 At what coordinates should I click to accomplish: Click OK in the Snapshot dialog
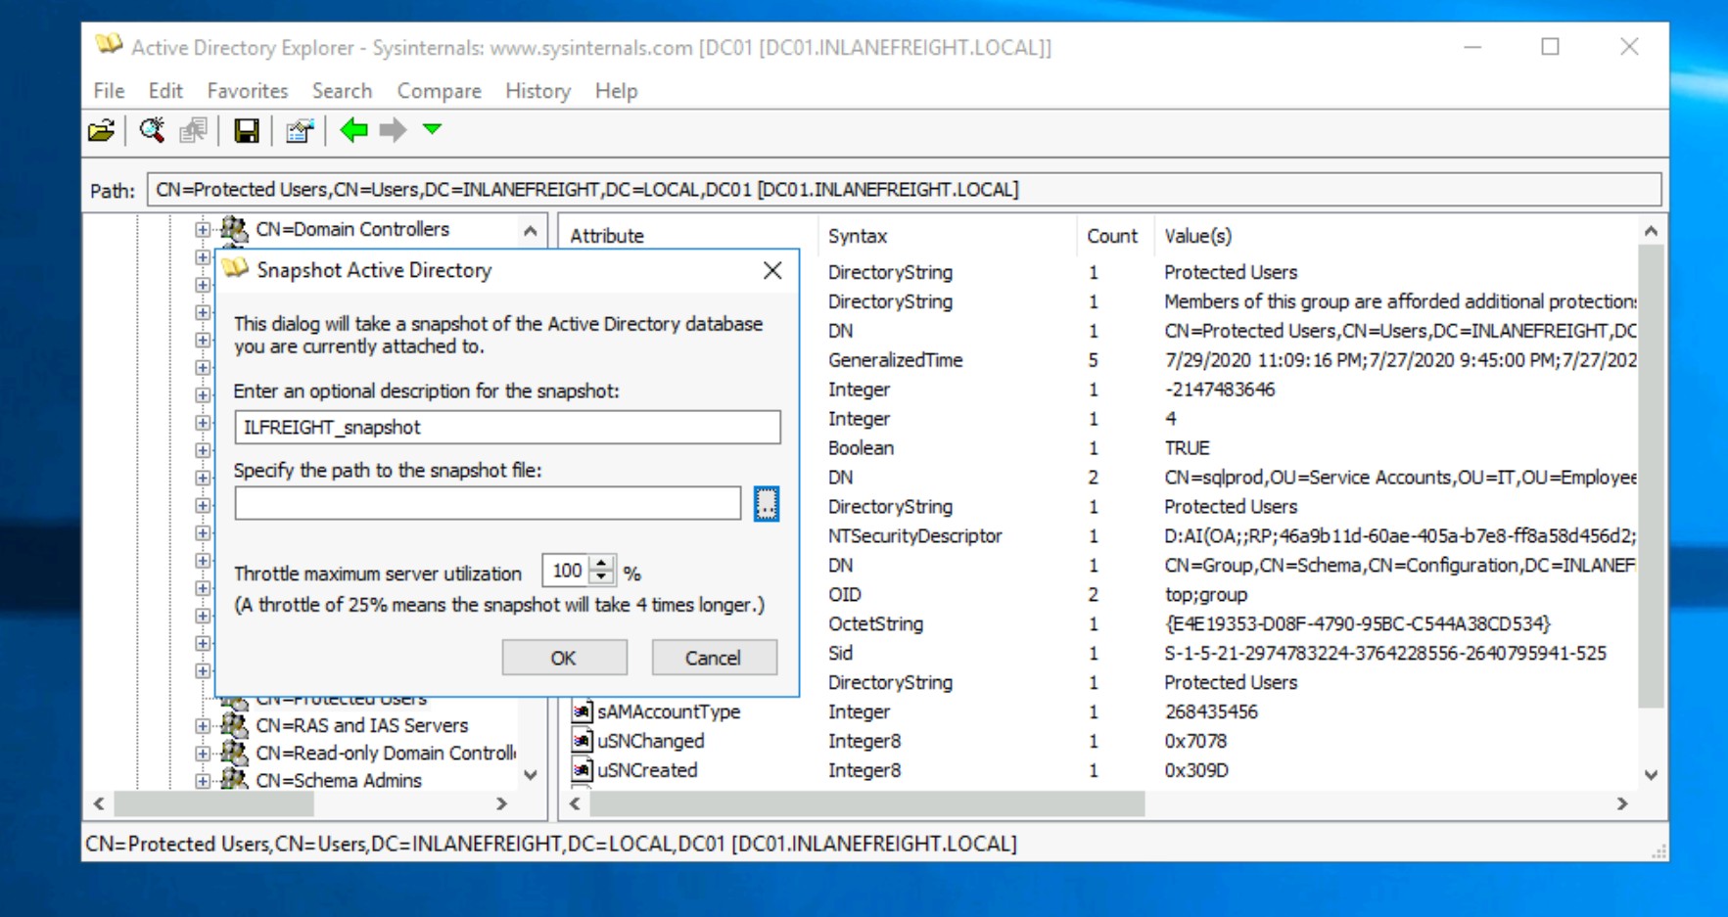(564, 658)
